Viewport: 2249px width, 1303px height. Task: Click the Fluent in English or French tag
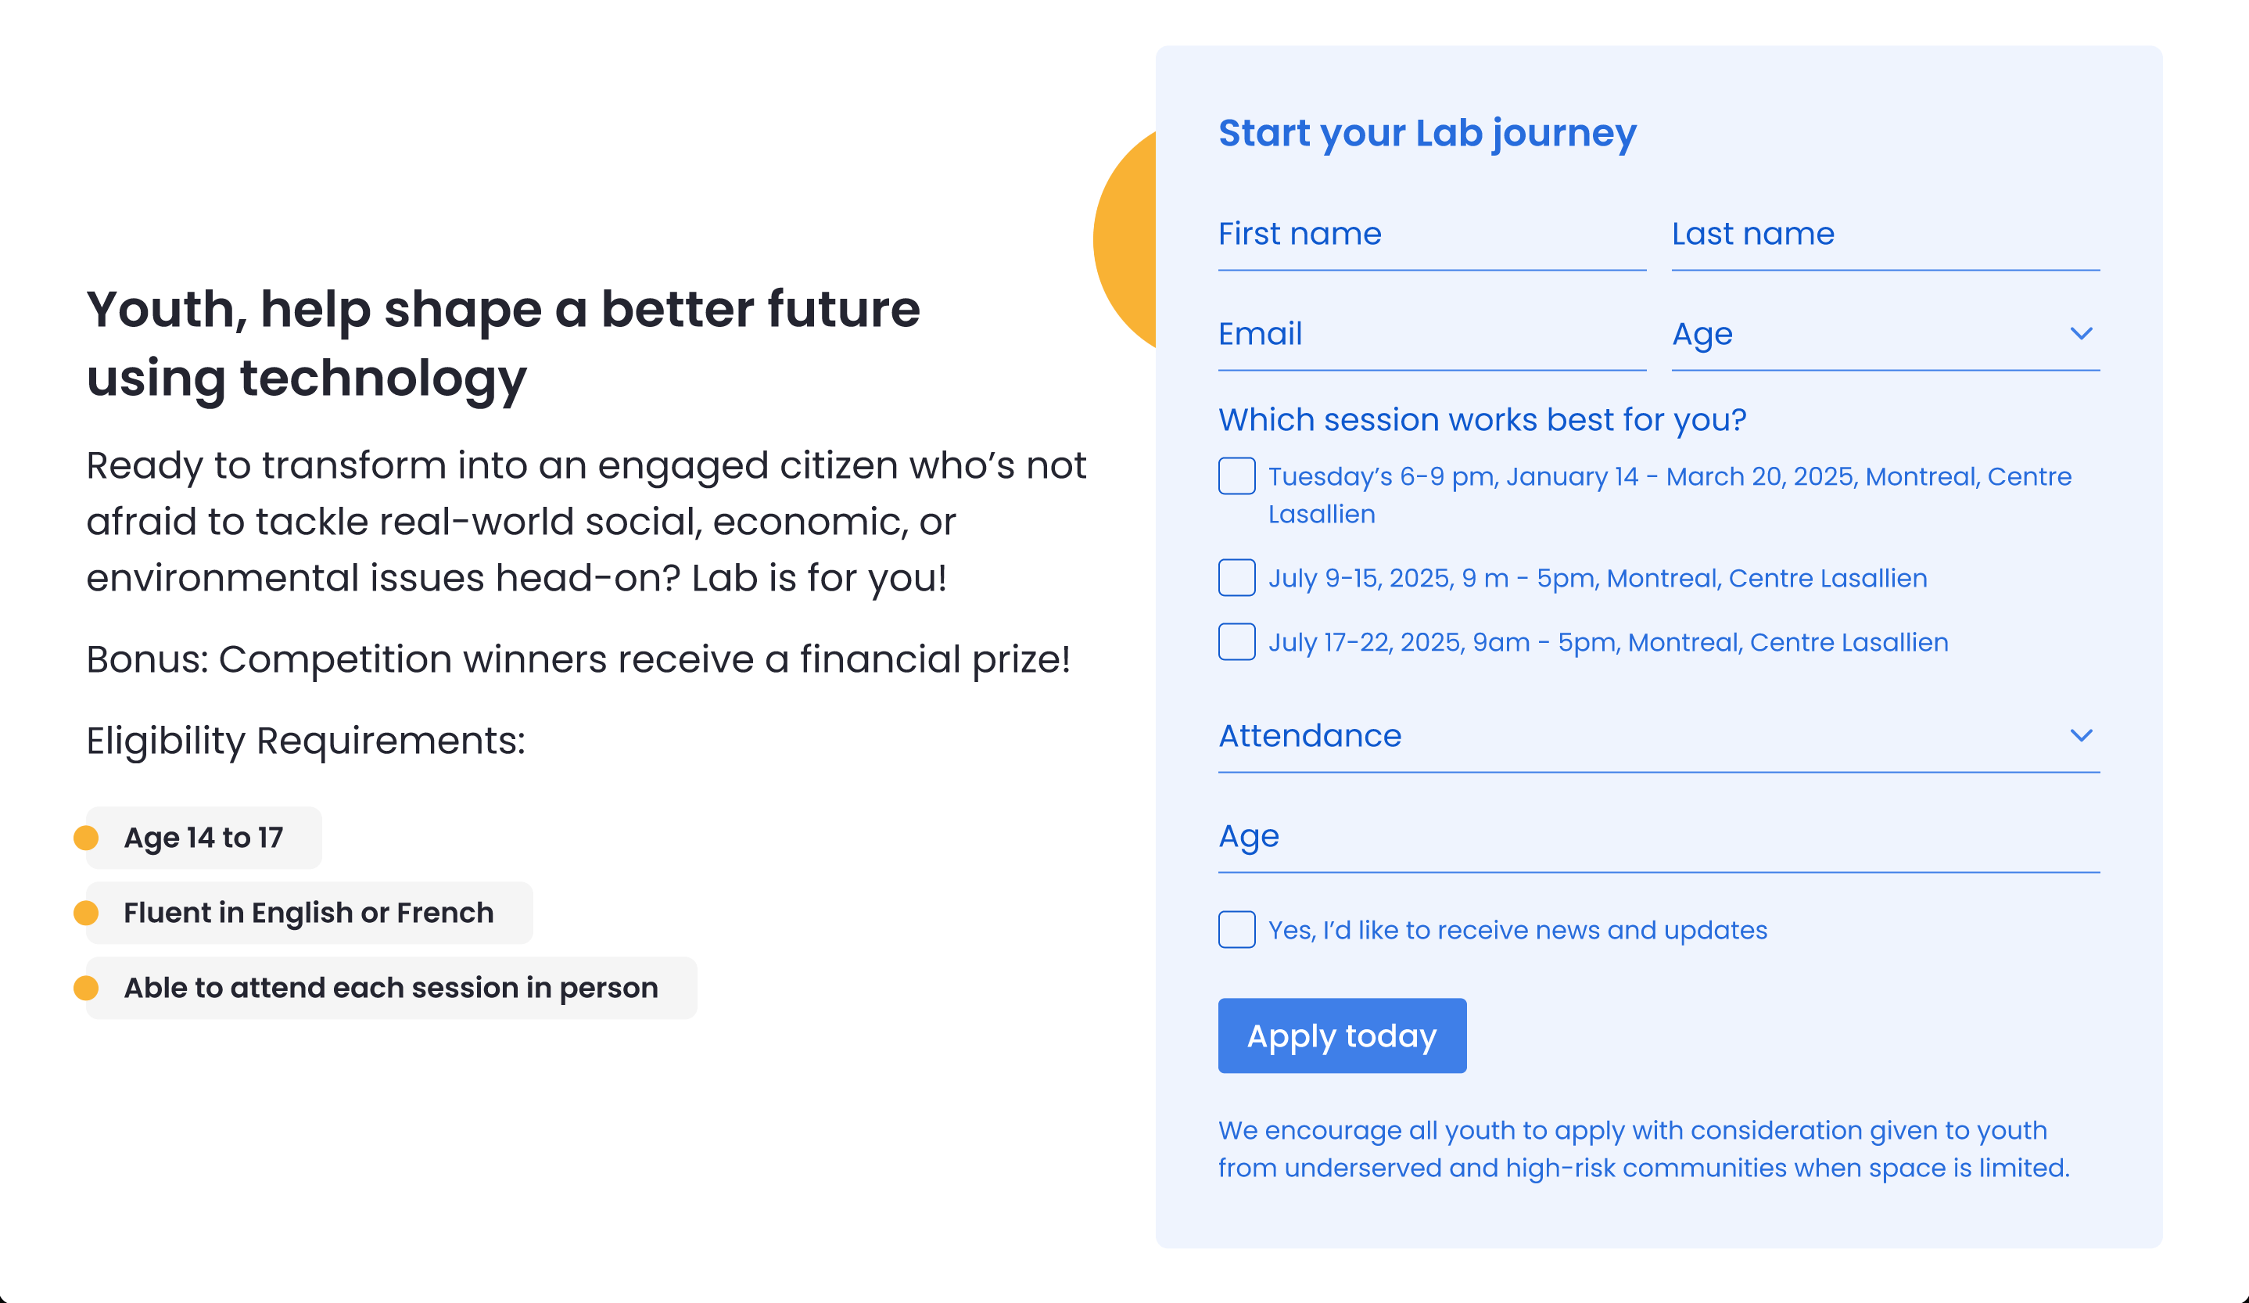tap(309, 912)
